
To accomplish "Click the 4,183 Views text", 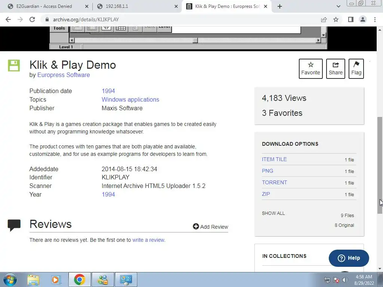I will click(x=284, y=98).
